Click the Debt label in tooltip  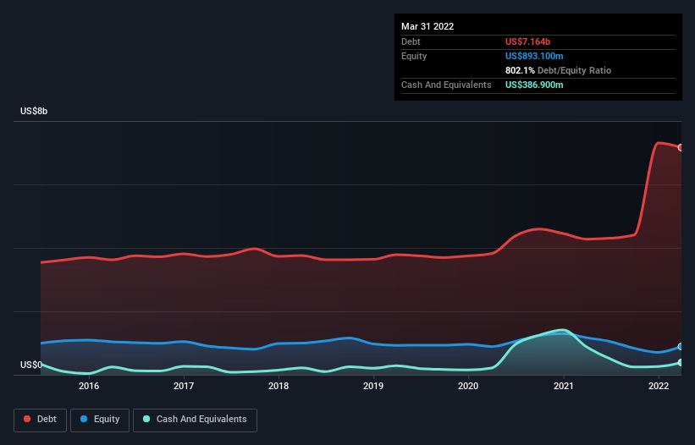tap(411, 41)
